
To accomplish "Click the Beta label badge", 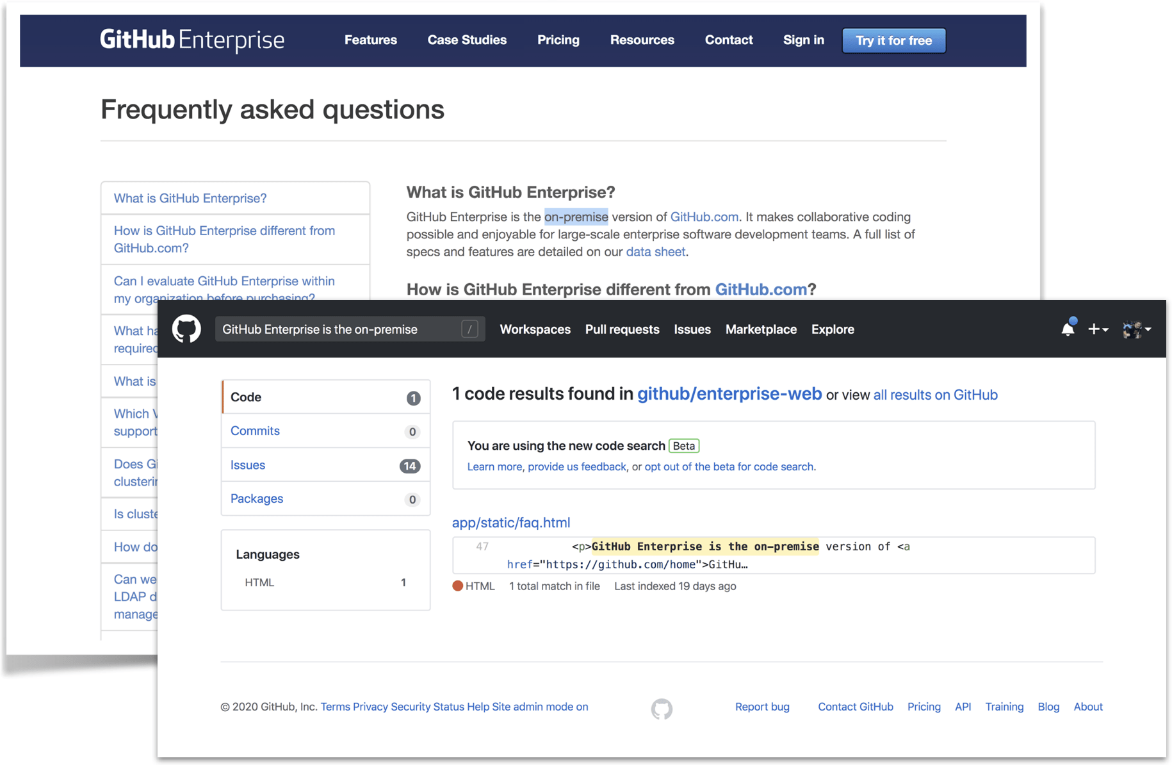I will [683, 446].
